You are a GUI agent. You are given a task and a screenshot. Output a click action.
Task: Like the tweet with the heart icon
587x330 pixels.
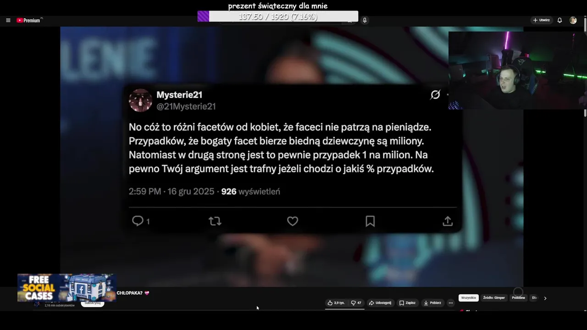(293, 221)
